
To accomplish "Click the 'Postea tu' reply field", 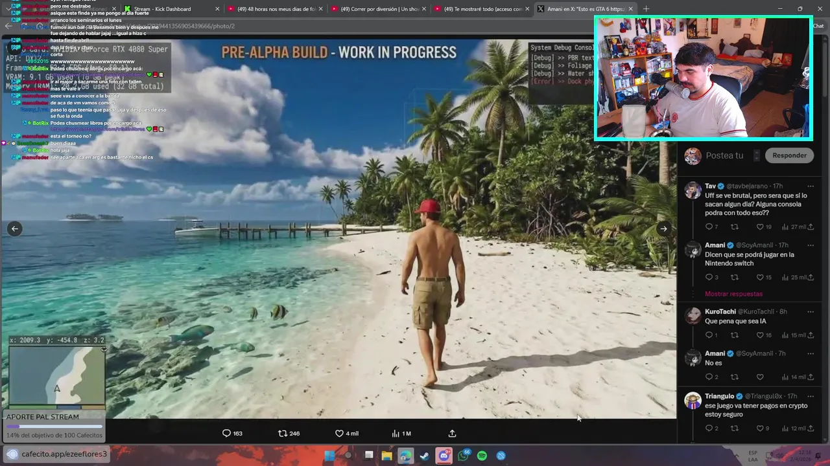I will coord(724,155).
